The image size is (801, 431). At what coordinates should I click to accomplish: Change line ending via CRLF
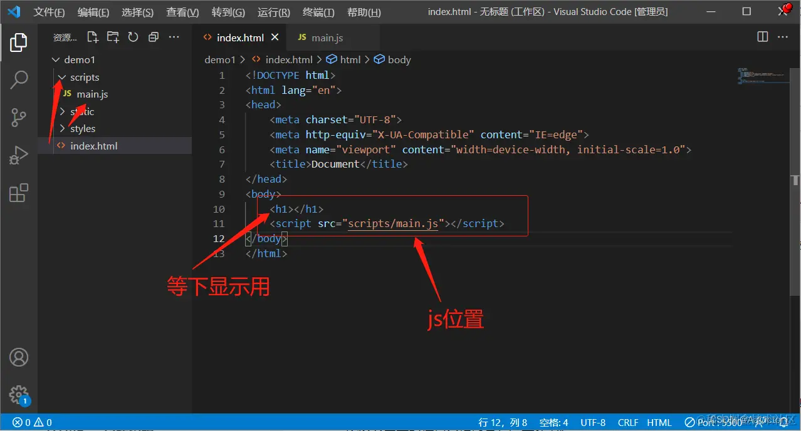click(x=628, y=422)
